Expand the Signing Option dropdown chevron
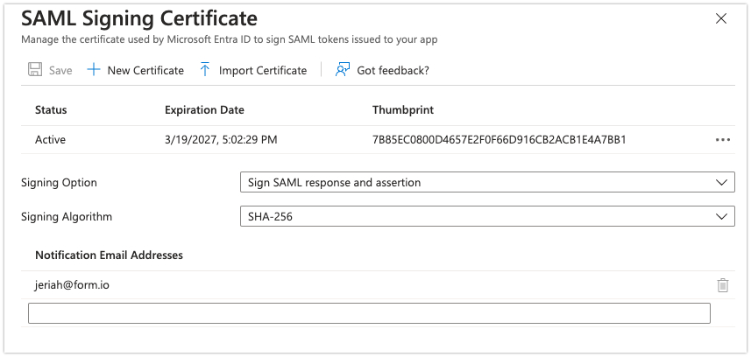 [x=721, y=182]
